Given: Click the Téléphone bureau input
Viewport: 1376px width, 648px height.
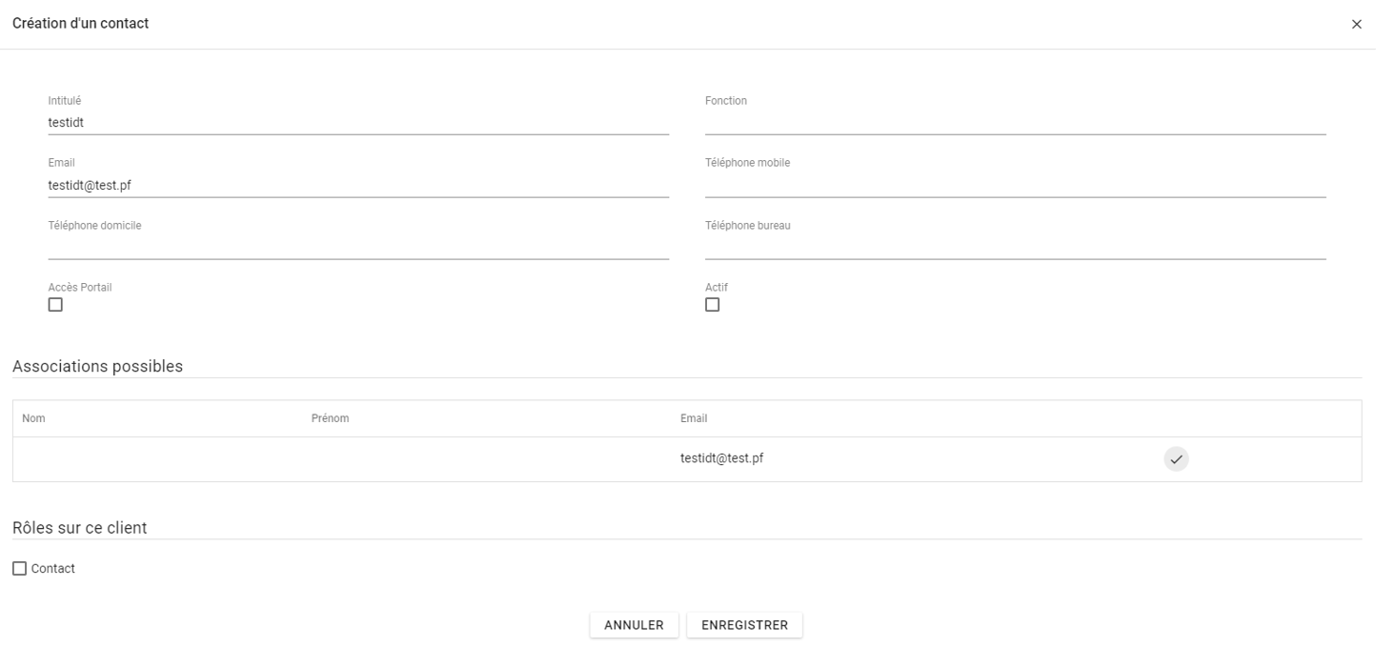Looking at the screenshot, I should (1015, 247).
